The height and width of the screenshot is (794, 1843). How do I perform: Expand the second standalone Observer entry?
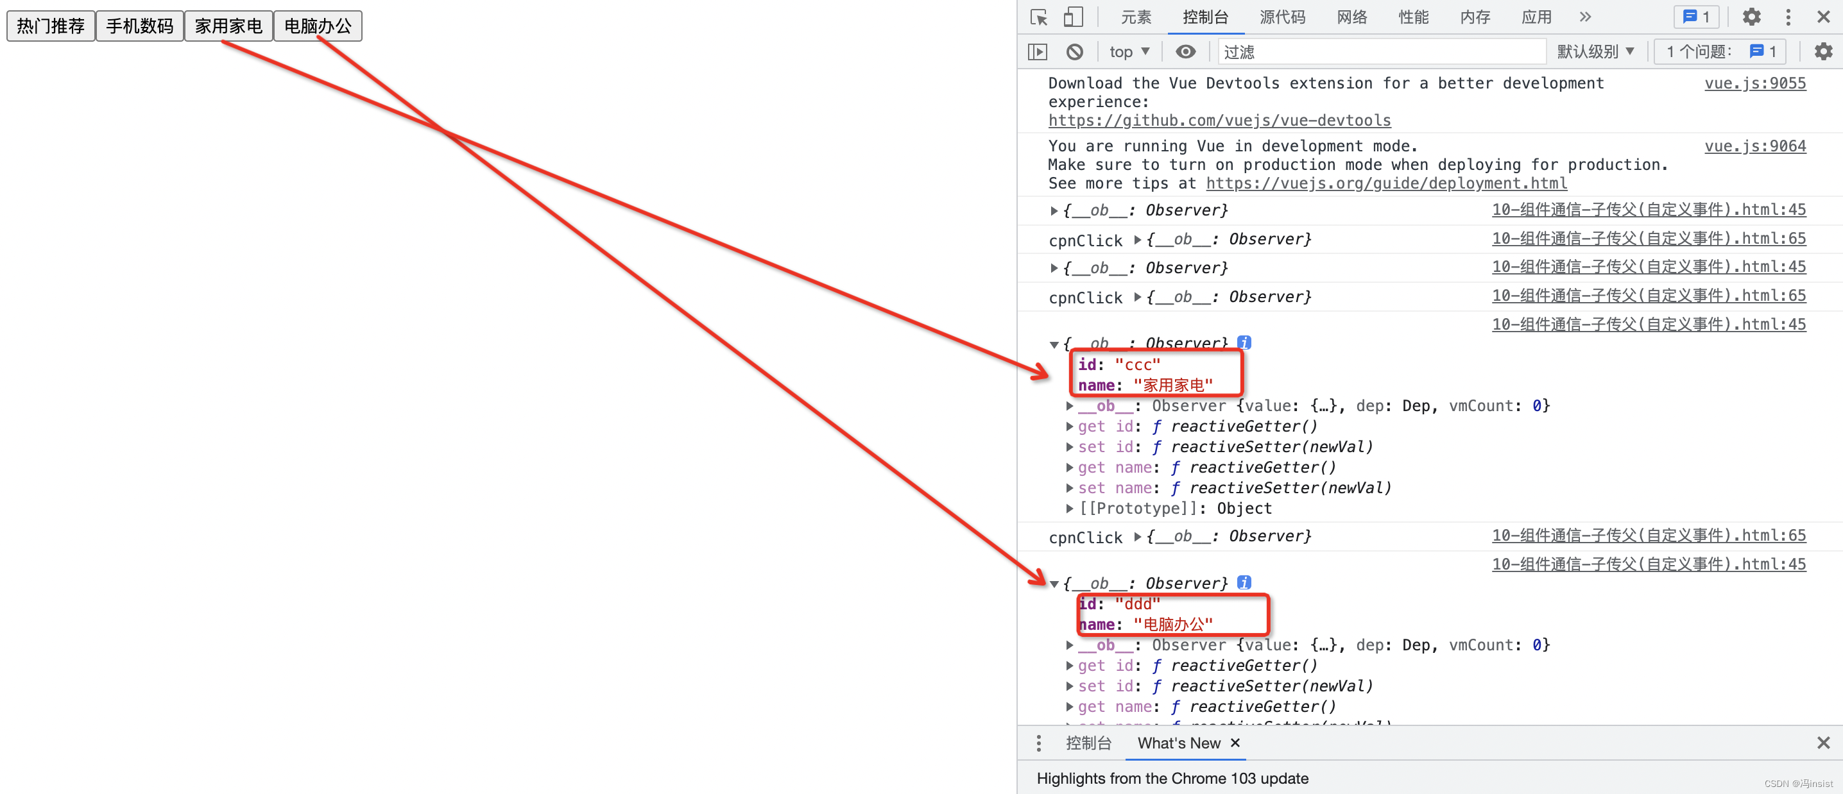click(x=1054, y=268)
